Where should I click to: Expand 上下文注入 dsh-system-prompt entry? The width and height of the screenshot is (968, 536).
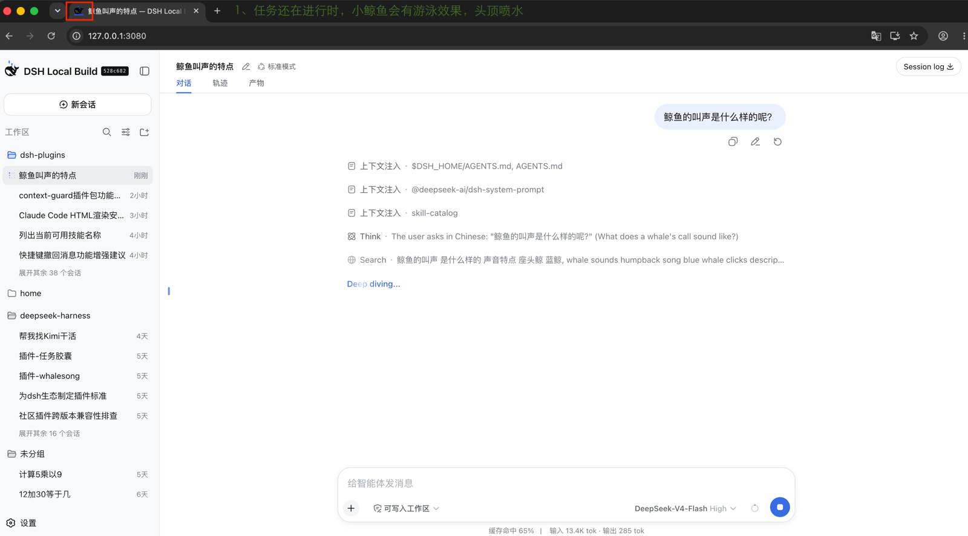446,190
